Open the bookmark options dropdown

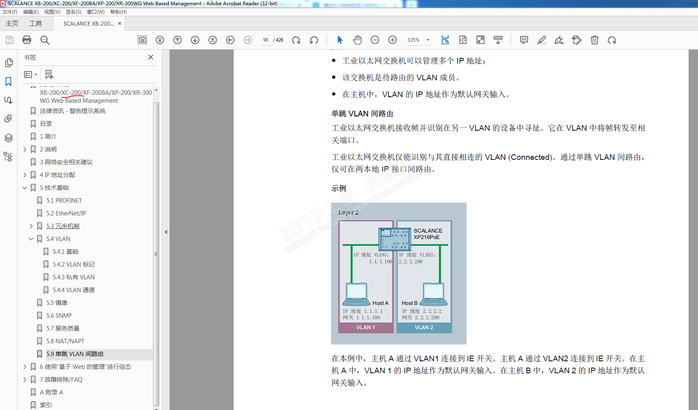pos(30,74)
